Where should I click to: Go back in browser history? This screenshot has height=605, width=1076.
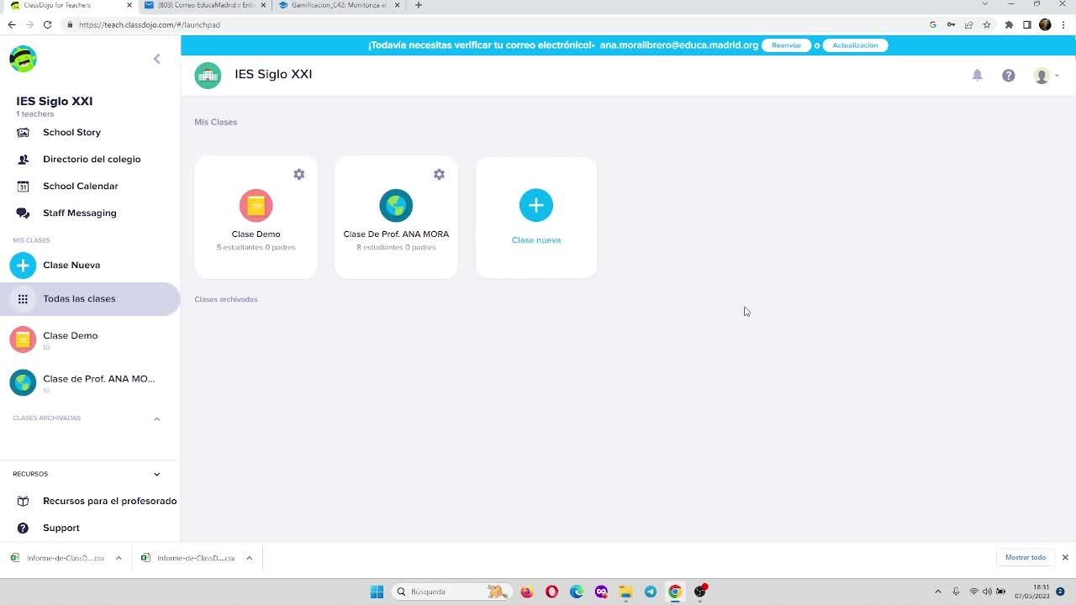tap(12, 24)
